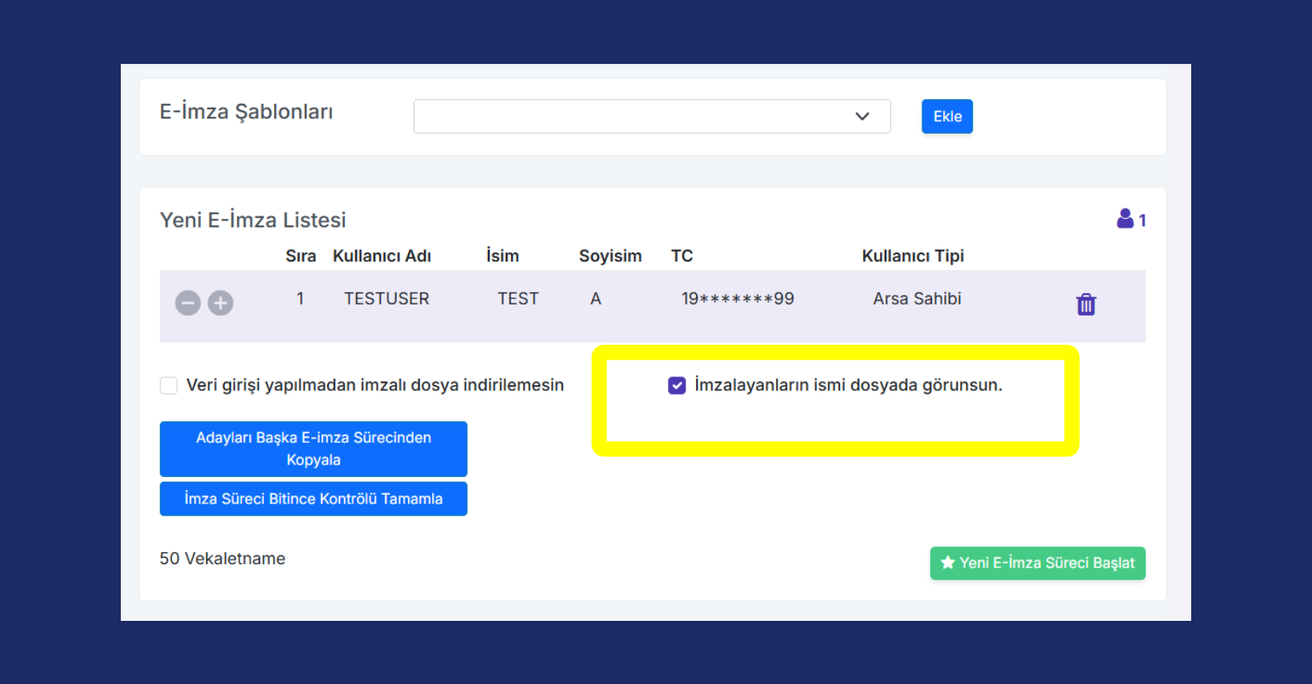Viewport: 1312px width, 684px height.
Task: Click the 'Arsa Sahibi' user type cell
Action: pos(917,299)
